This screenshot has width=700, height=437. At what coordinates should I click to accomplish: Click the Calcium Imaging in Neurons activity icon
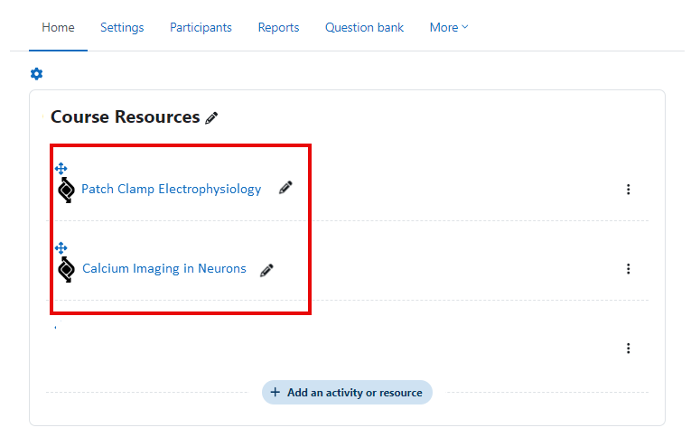[x=66, y=269]
